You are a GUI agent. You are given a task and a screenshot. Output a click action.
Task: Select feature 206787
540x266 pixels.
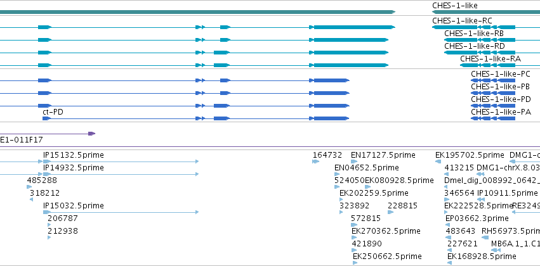coord(63,218)
